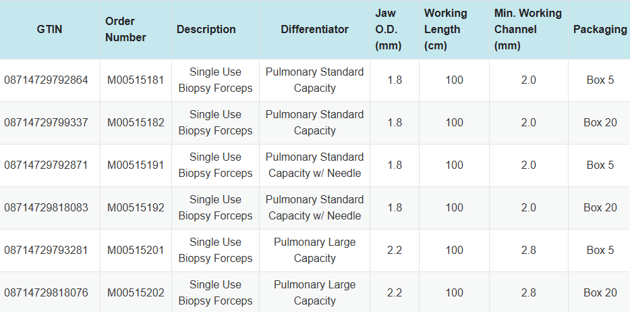
Task: Click the Differentiator column header
Action: pos(314,30)
